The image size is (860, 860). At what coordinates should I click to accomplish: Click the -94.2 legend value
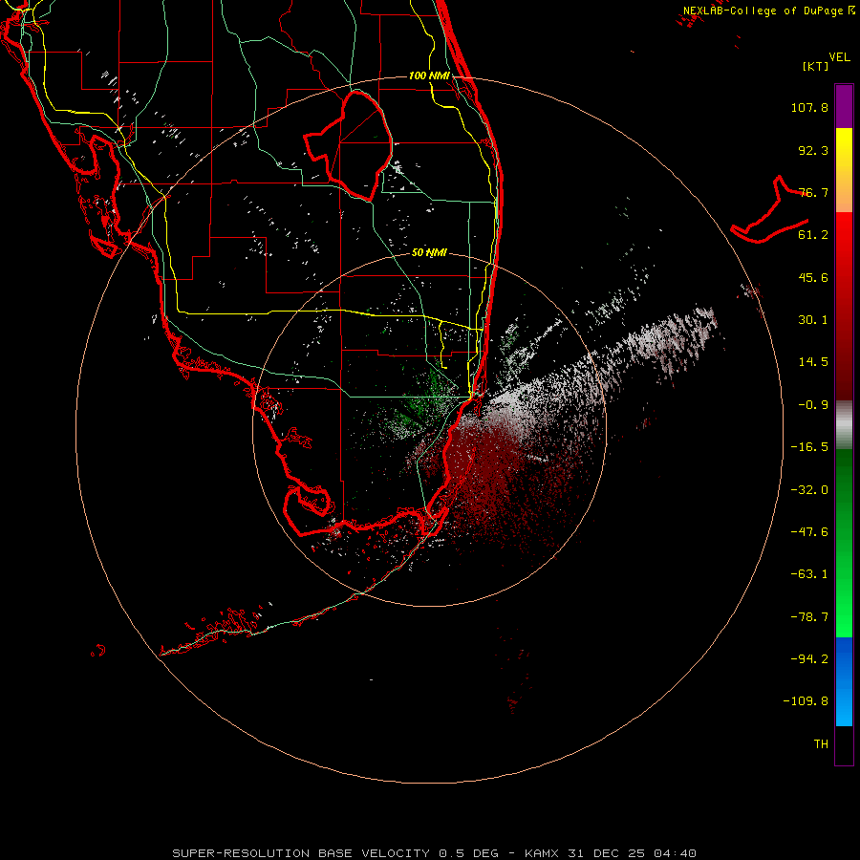[x=809, y=658]
